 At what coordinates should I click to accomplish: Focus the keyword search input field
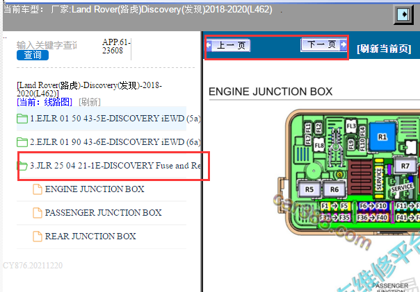(47, 45)
